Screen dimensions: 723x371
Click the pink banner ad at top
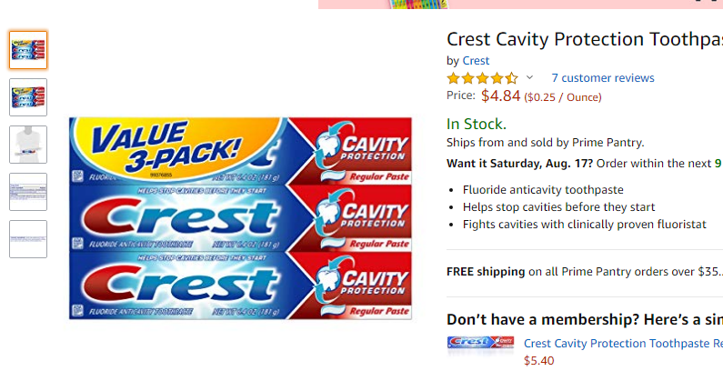[520, 5]
